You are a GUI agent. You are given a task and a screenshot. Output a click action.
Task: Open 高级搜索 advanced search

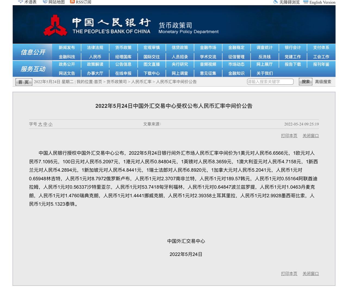pyautogui.click(x=323, y=82)
